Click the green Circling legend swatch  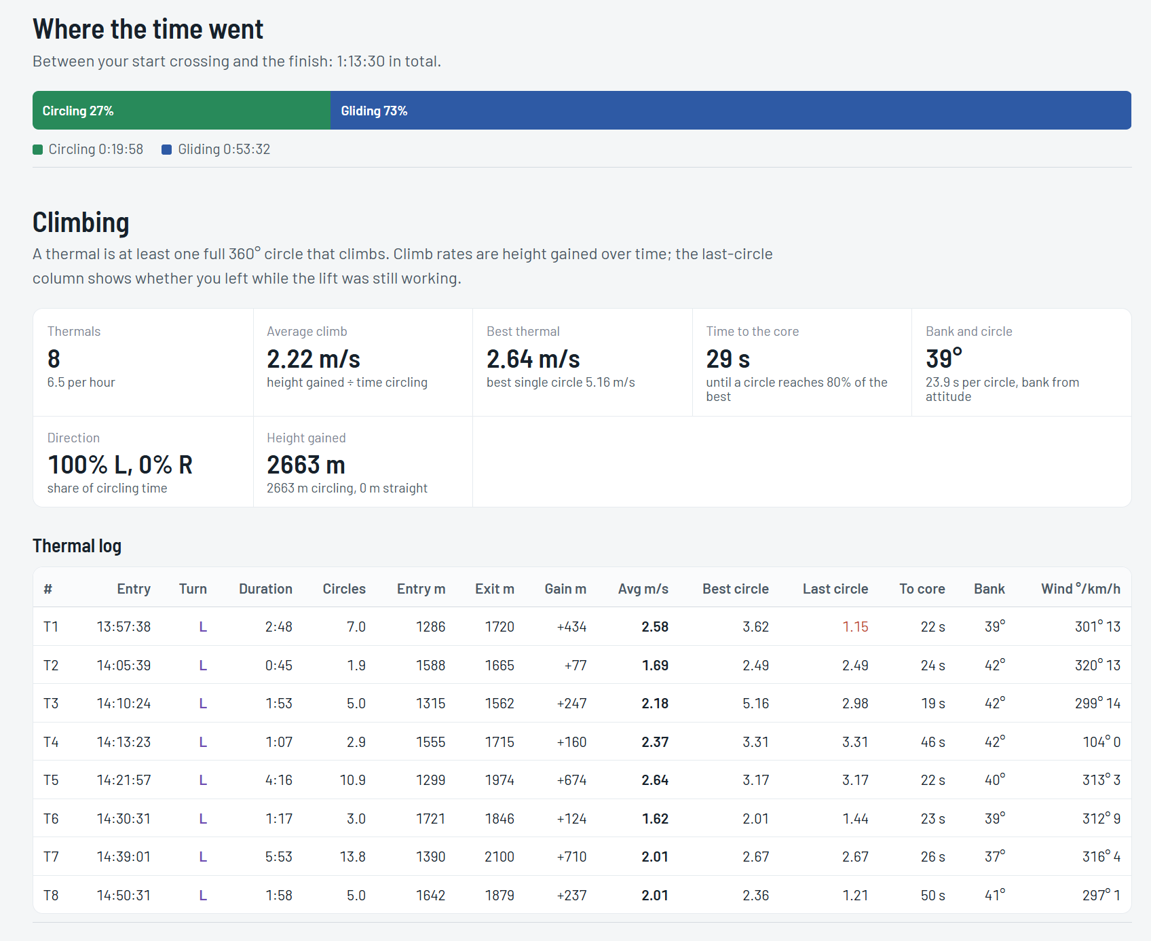click(38, 149)
